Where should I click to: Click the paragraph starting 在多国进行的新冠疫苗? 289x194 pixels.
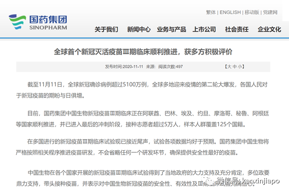(x=142, y=147)
